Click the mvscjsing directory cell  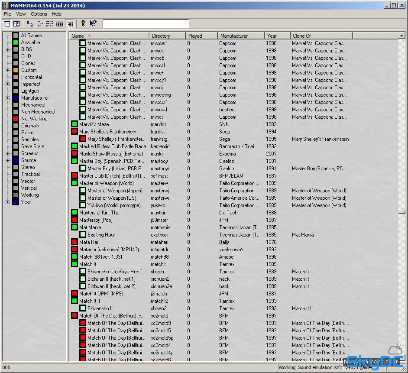161,95
